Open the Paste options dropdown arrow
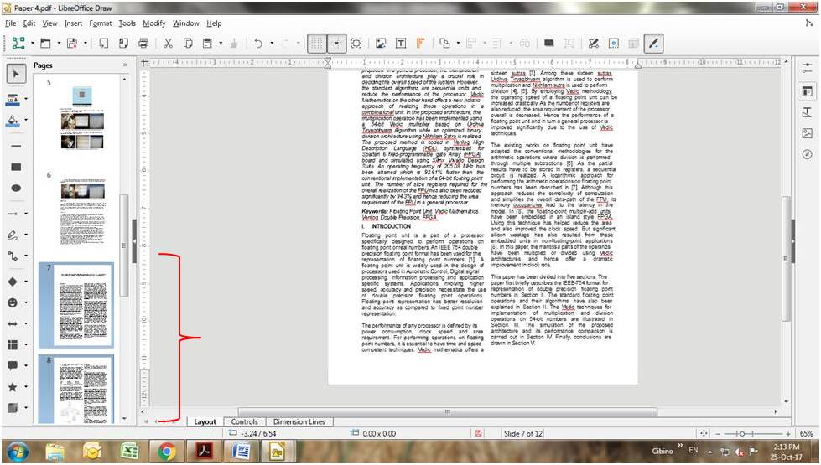821x465 pixels. 221,44
